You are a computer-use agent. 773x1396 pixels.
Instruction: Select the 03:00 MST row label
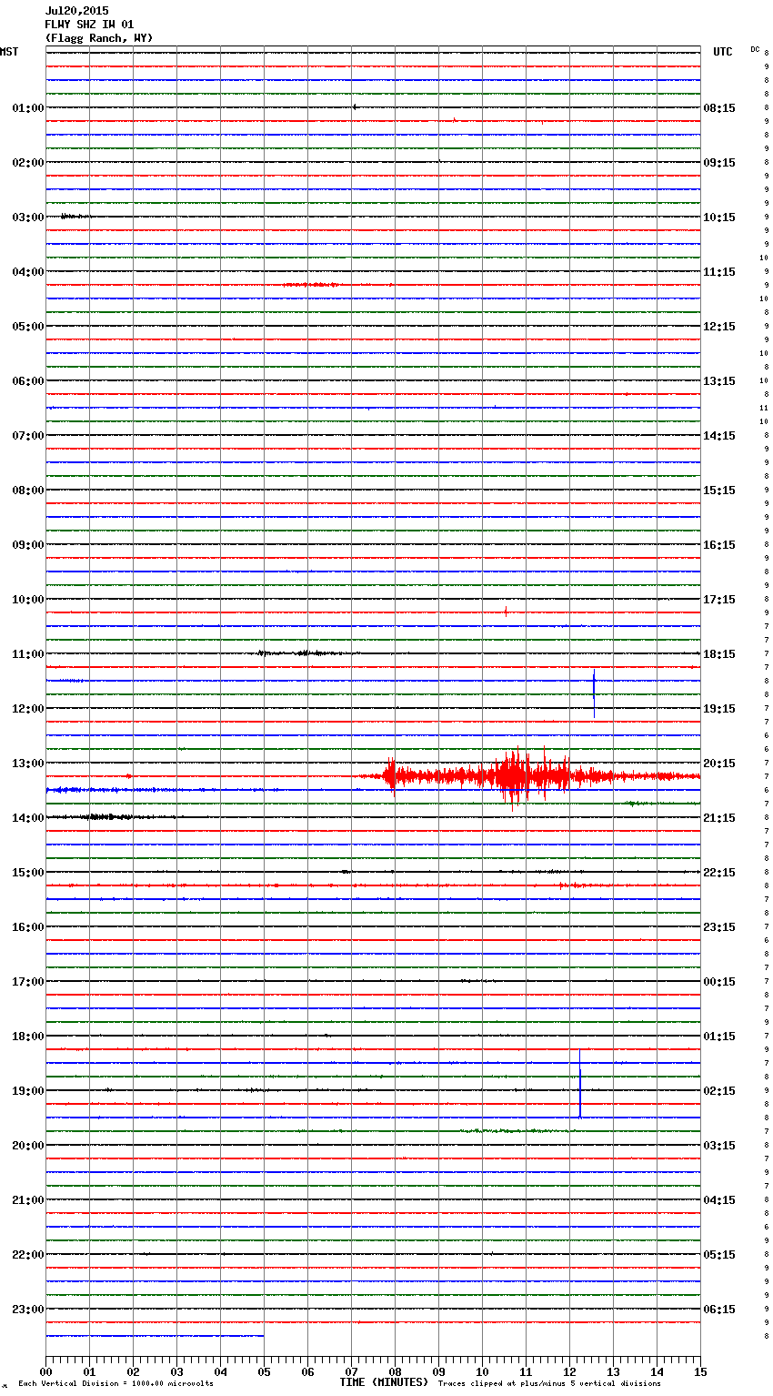[x=28, y=217]
